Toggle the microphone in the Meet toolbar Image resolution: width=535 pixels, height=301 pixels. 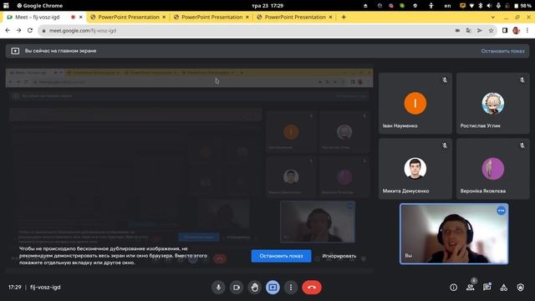click(x=218, y=288)
